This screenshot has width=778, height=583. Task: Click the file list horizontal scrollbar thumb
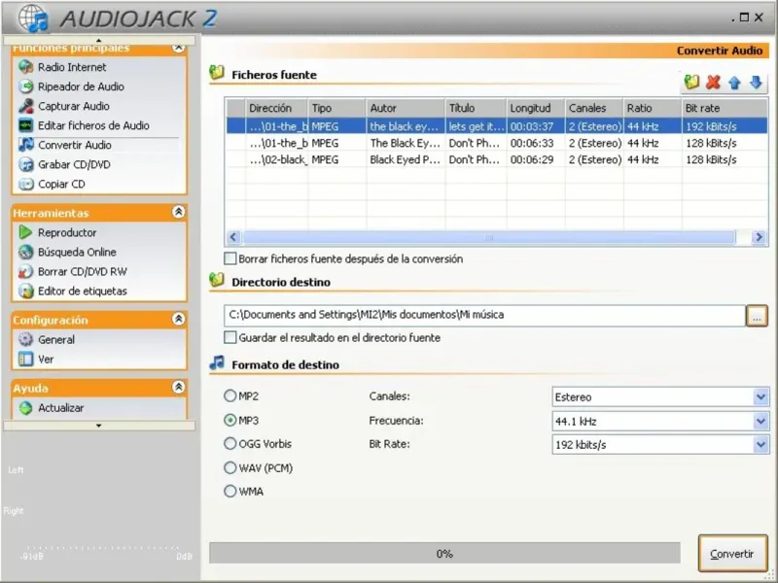point(489,237)
